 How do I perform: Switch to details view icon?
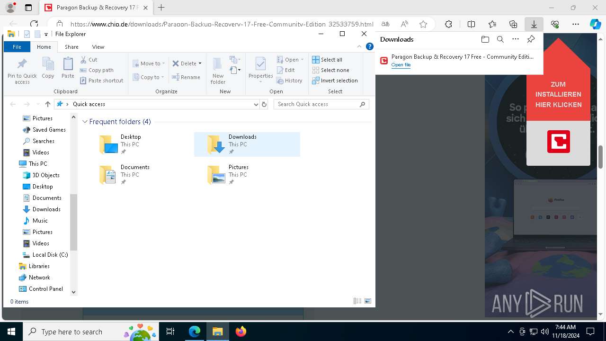coord(357,301)
